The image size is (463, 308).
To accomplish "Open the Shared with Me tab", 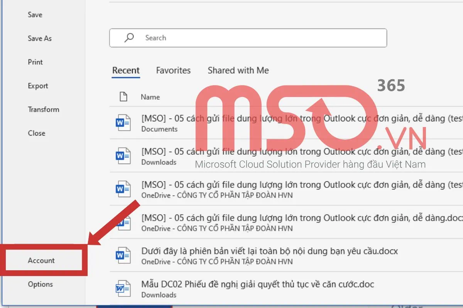I will click(x=238, y=70).
